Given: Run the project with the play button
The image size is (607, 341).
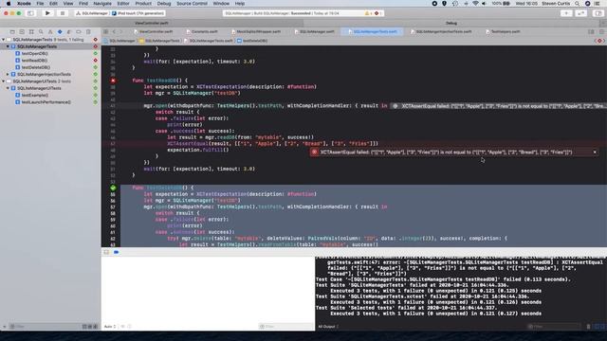Looking at the screenshot, I should click(x=47, y=13).
